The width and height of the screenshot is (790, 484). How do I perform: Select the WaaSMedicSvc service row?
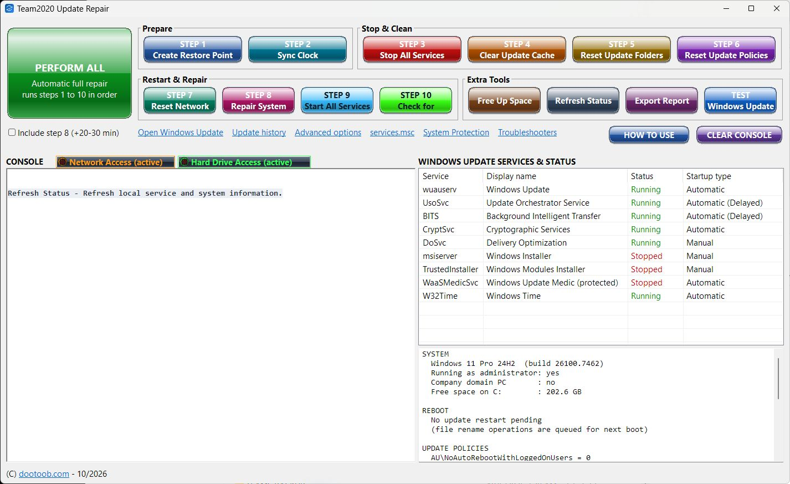click(x=601, y=283)
